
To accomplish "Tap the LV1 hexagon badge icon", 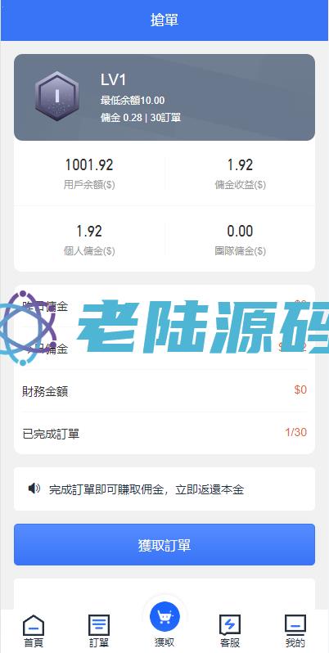I will (x=57, y=97).
